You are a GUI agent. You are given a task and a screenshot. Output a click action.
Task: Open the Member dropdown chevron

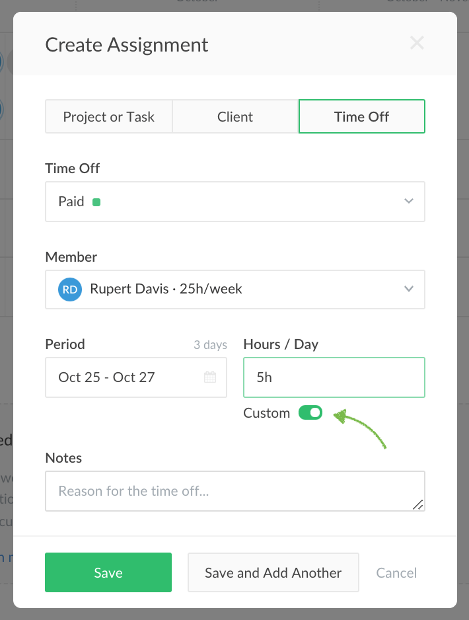pos(409,289)
